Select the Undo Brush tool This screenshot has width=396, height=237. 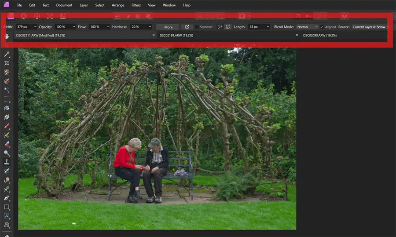click(7, 171)
